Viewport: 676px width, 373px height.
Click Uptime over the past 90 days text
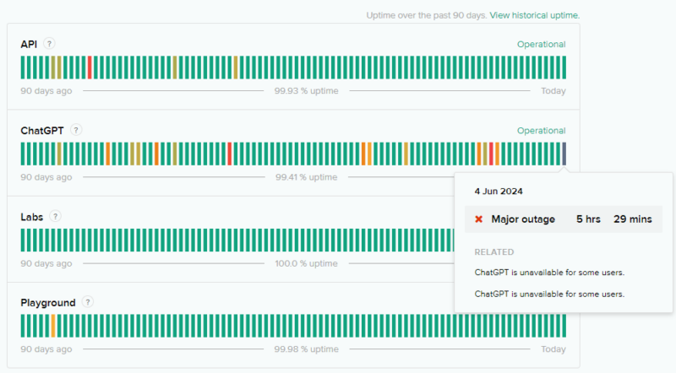point(427,15)
